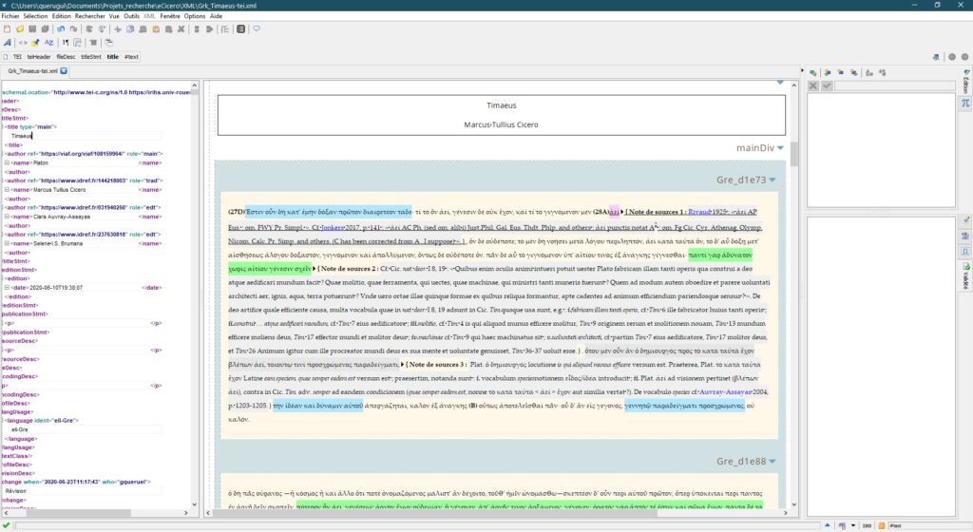Select TEI in the node path bar

point(17,57)
